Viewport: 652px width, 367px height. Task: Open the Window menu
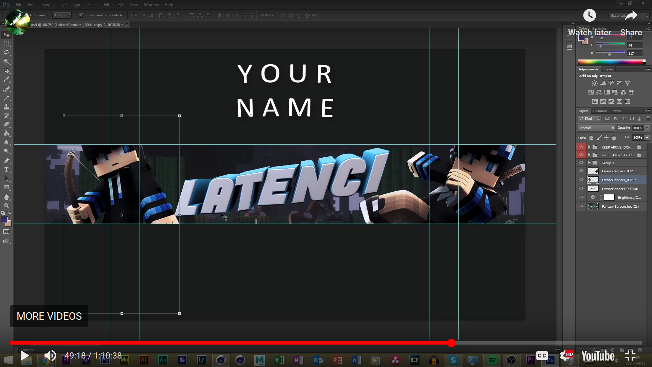point(151,5)
